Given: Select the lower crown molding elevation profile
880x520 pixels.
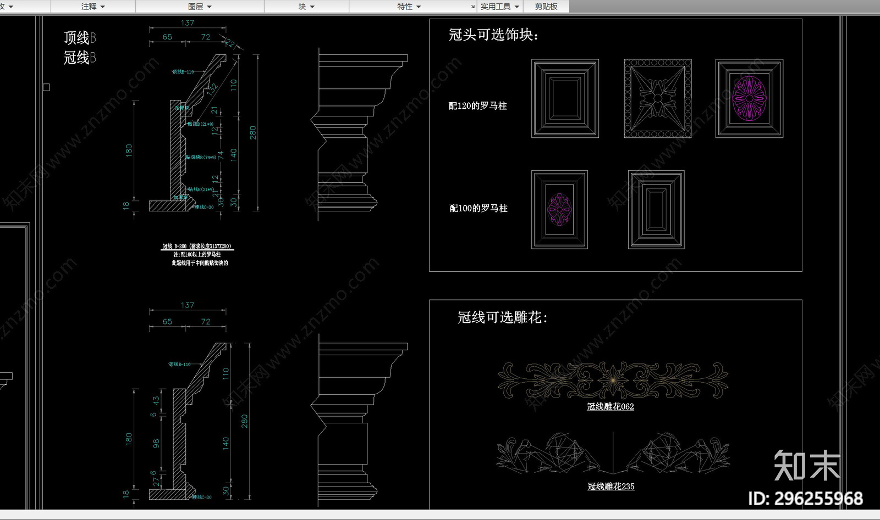Looking at the screenshot, I should [x=360, y=421].
